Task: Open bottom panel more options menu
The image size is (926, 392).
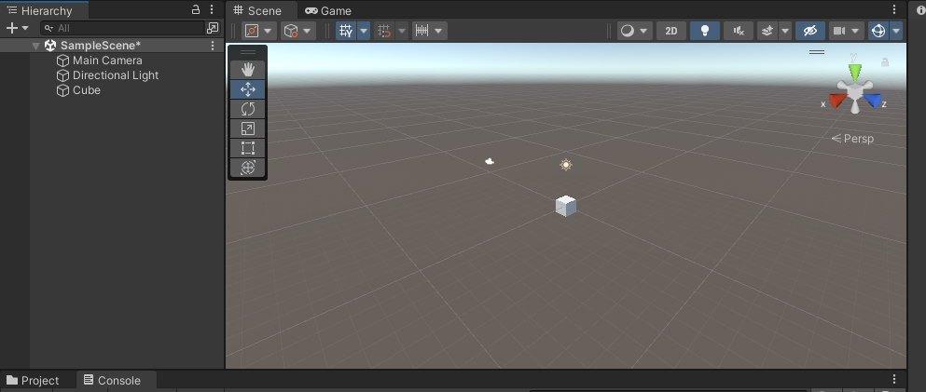Action: pyautogui.click(x=894, y=379)
